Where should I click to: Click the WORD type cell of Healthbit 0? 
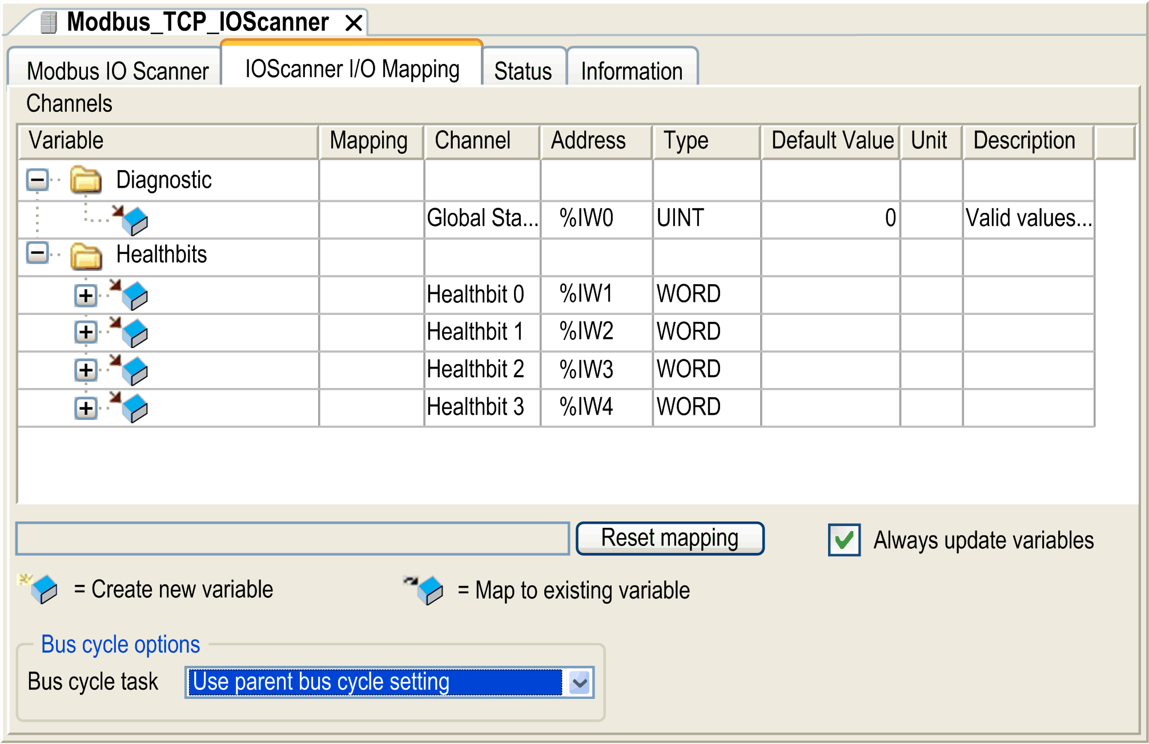pyautogui.click(x=707, y=295)
